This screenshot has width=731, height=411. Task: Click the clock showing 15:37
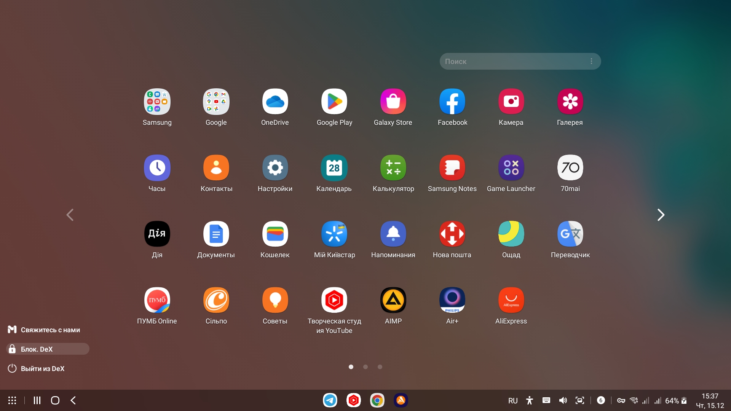[x=710, y=396]
